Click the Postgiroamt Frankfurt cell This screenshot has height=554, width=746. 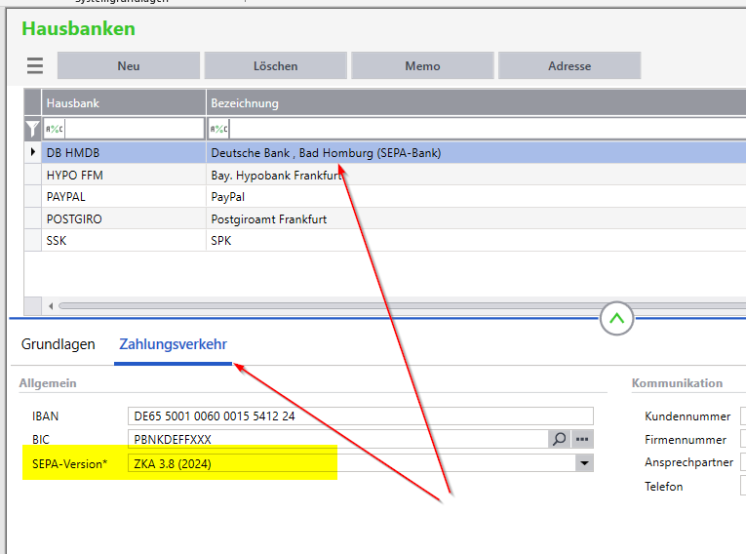click(476, 218)
